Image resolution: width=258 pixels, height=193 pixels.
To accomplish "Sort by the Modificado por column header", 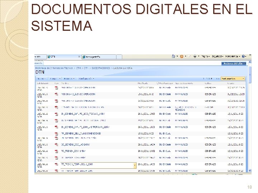I will (x=166, y=83).
